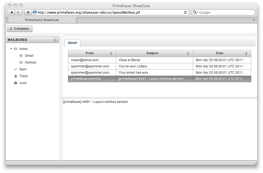263x173 pixels.
Task: Click the spammer@spammer.com sender for Lottery email
Action: coord(90,66)
